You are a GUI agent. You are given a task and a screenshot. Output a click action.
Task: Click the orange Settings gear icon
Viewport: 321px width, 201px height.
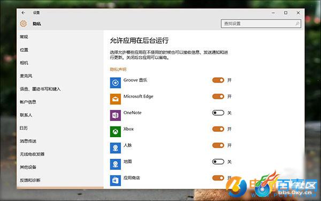[x=24, y=24]
